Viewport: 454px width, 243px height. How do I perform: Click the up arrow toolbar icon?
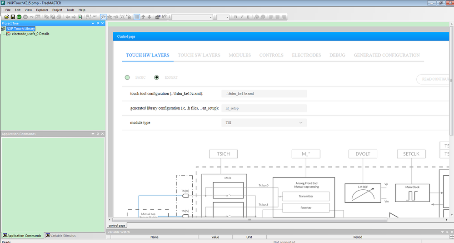pyautogui.click(x=143, y=17)
